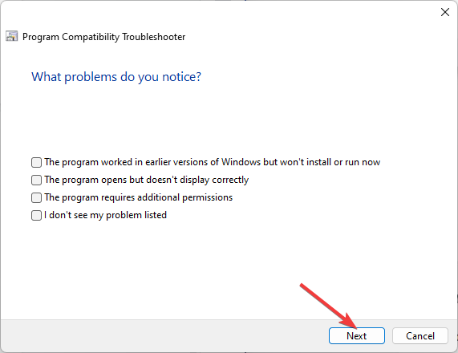The image size is (458, 353).
Task: Click the word 'permissions' in the third option
Action: (208, 197)
